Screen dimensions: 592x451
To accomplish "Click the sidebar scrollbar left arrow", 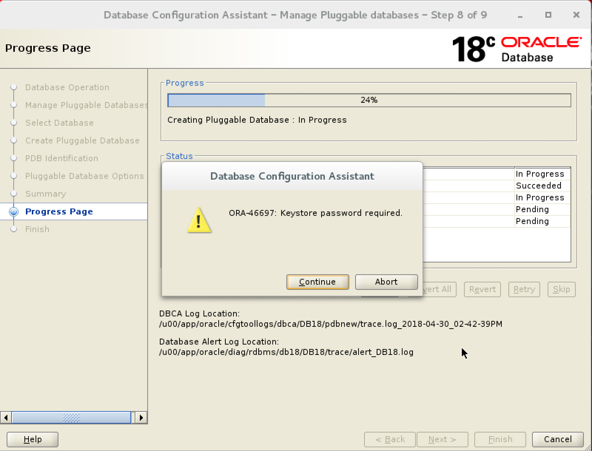I will point(6,418).
